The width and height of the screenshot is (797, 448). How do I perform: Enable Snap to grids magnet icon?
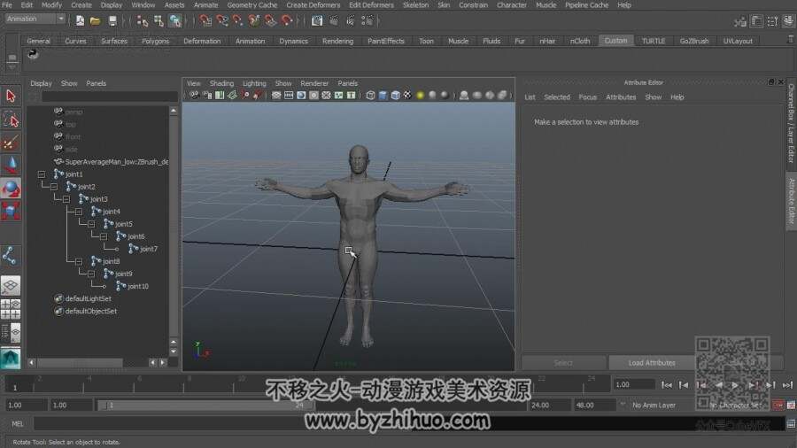click(205, 21)
